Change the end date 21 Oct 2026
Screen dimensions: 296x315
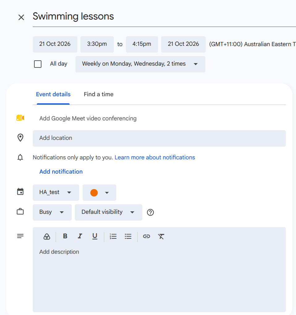pos(183,44)
